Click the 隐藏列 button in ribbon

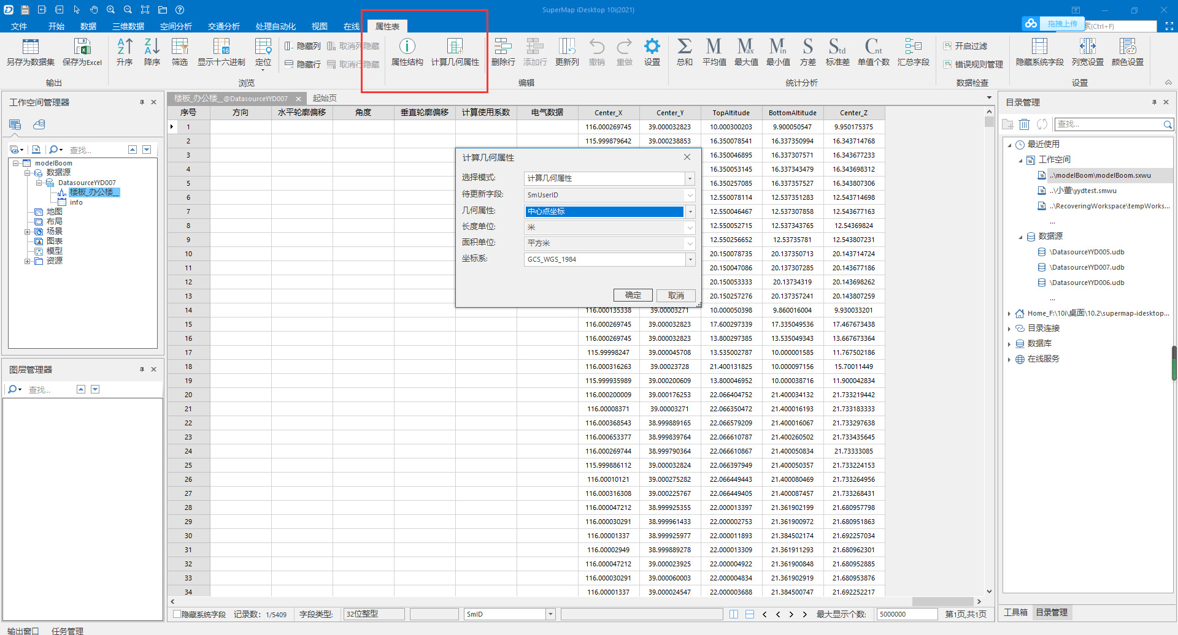coord(302,46)
